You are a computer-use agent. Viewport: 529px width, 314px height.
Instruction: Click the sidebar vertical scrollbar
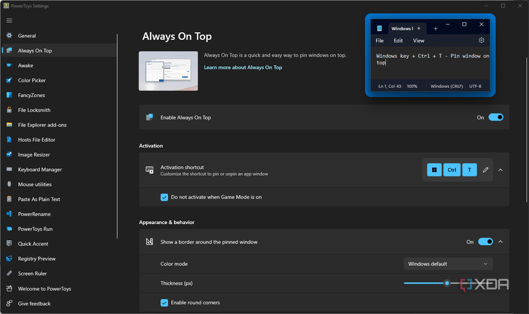pos(117,136)
